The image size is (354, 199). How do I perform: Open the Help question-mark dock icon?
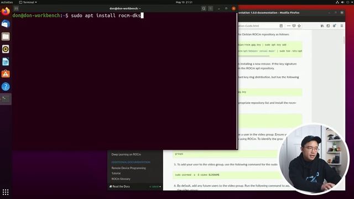(x=6, y=87)
